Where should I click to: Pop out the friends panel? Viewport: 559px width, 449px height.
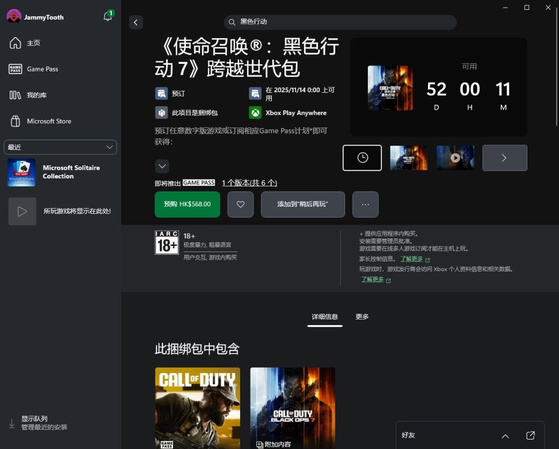pos(531,435)
